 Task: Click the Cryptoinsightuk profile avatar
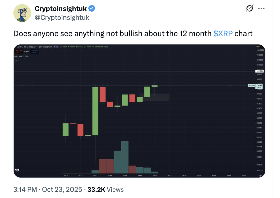click(22, 13)
